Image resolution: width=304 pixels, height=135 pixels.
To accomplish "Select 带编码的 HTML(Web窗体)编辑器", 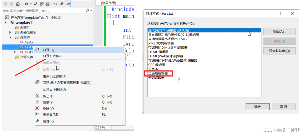I will coord(204,60).
